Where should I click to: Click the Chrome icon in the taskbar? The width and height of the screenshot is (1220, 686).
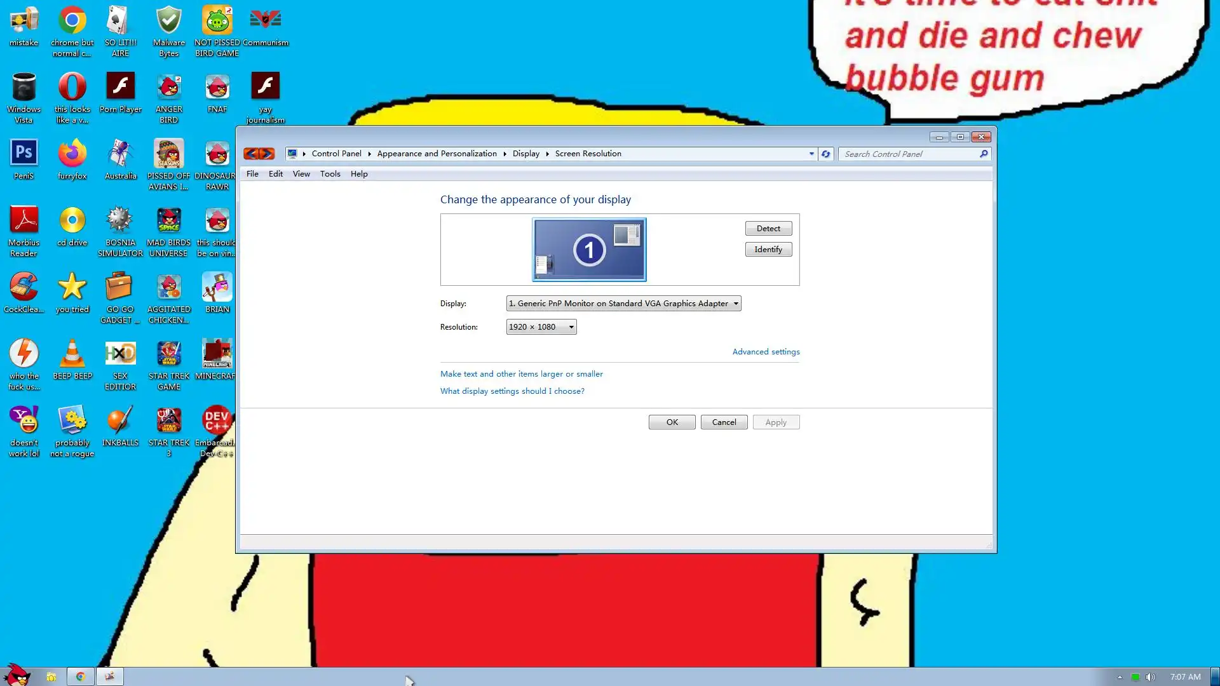pyautogui.click(x=81, y=676)
